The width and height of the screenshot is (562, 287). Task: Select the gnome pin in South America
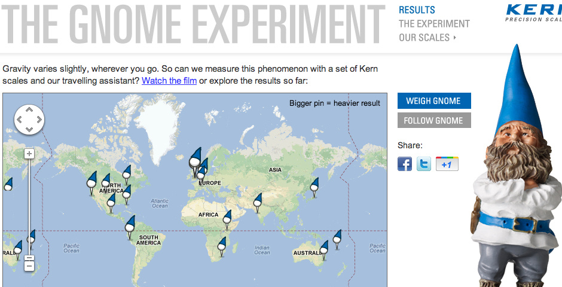[x=130, y=226]
